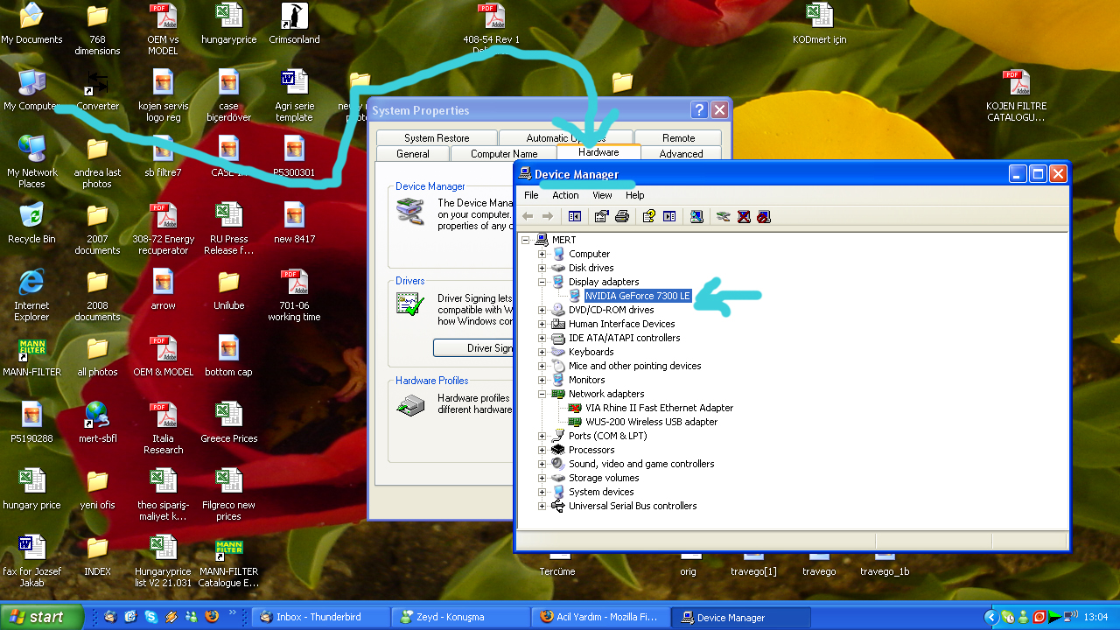1120x630 pixels.
Task: Launch Firefox from the quick launch bar
Action: (211, 617)
